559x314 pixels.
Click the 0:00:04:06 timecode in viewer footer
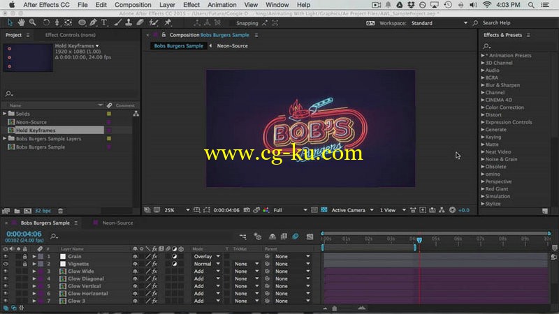(226, 210)
